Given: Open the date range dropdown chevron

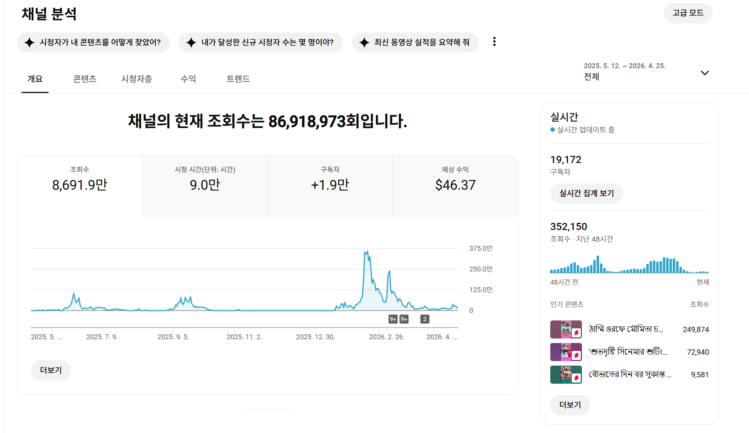Looking at the screenshot, I should click(704, 73).
